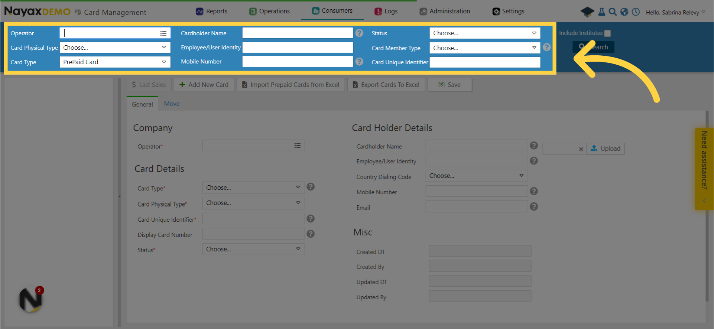This screenshot has height=329, width=714.
Task: Click the Nayax DEMO logo
Action: click(x=37, y=12)
